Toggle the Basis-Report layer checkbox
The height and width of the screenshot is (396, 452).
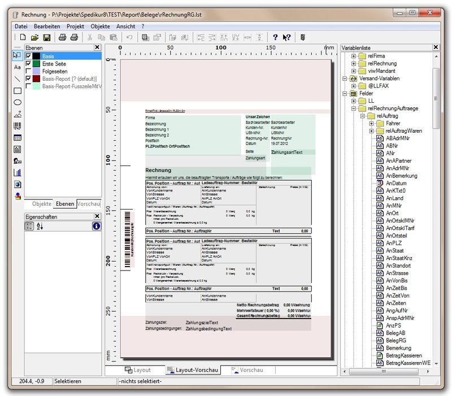29,79
